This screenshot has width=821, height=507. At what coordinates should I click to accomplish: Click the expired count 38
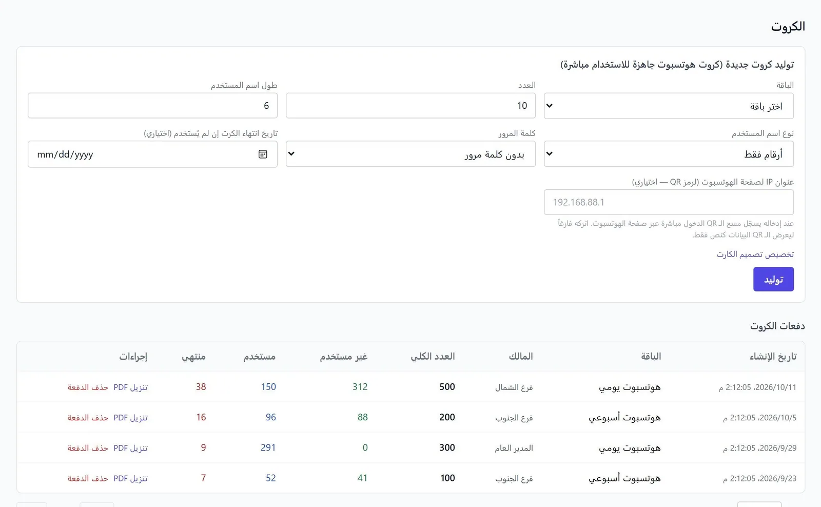pyautogui.click(x=201, y=387)
